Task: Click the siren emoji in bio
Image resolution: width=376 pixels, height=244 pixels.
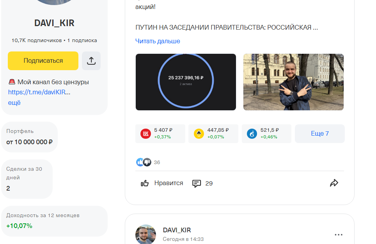Action: pyautogui.click(x=12, y=82)
